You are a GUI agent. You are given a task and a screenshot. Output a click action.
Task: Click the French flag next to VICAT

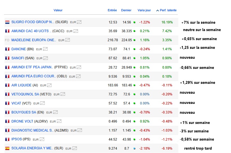7,103
